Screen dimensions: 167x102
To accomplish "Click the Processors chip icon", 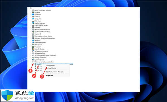I will [33, 47].
